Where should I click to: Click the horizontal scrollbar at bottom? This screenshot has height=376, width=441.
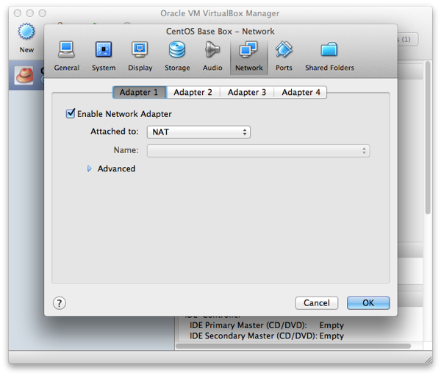tap(294, 346)
